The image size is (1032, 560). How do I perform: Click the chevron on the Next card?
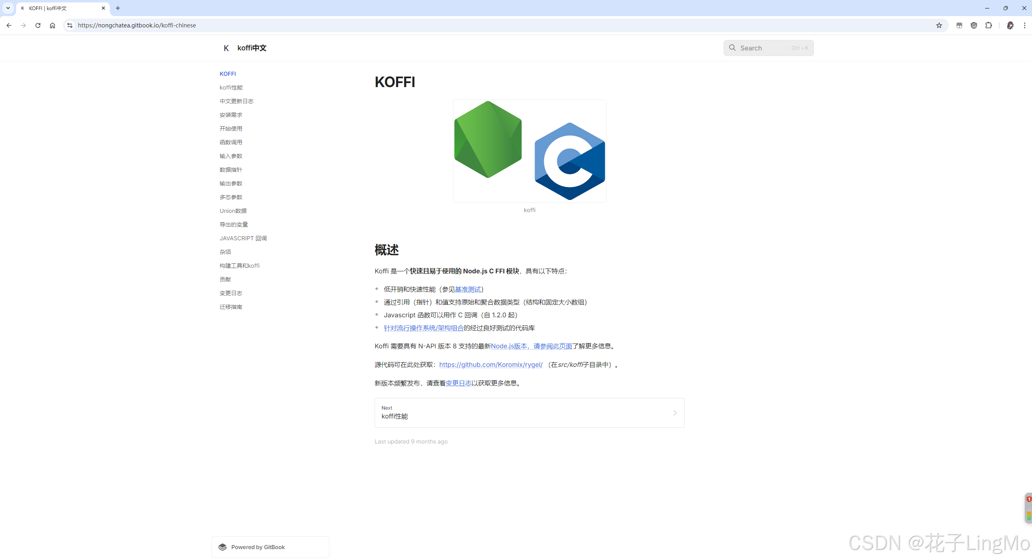pyautogui.click(x=674, y=412)
